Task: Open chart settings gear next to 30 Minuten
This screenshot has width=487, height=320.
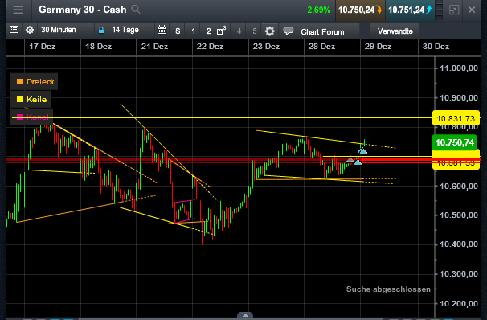Action: pos(30,30)
